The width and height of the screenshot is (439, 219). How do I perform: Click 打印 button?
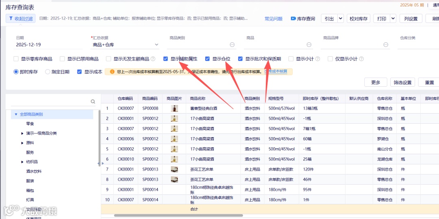click(382, 18)
